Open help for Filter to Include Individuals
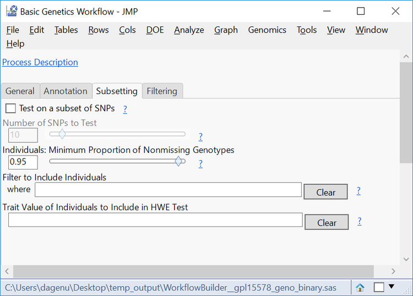The image size is (413, 296). [x=358, y=191]
